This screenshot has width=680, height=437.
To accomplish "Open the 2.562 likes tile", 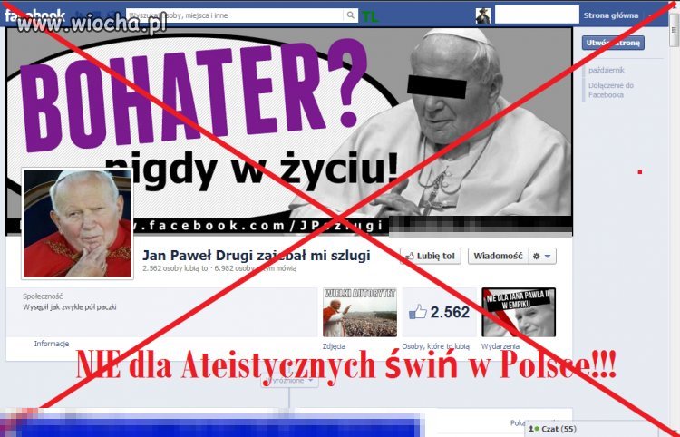I will [x=440, y=312].
